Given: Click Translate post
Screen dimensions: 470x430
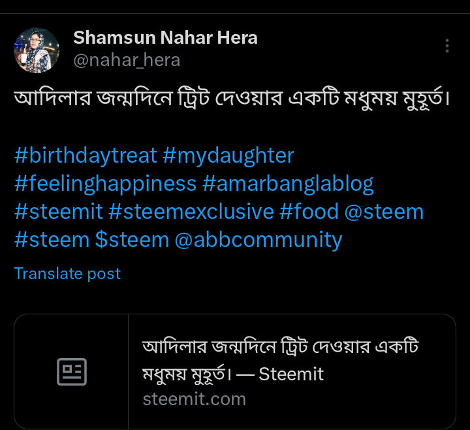Looking at the screenshot, I should point(67,273).
